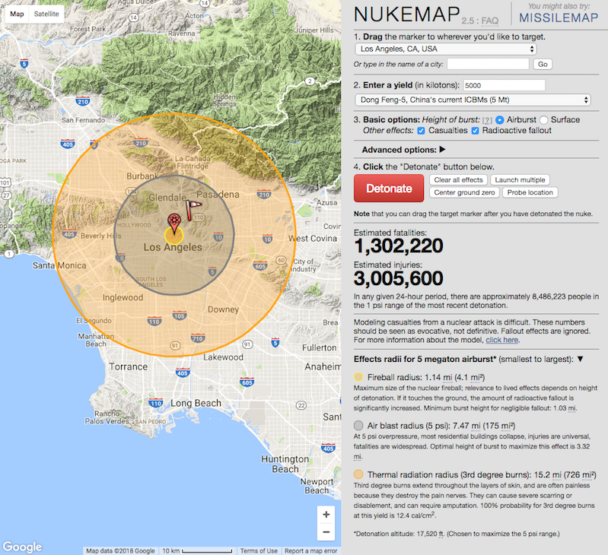Click the Google logo on the map
The height and width of the screenshot is (555, 608).
[22, 547]
